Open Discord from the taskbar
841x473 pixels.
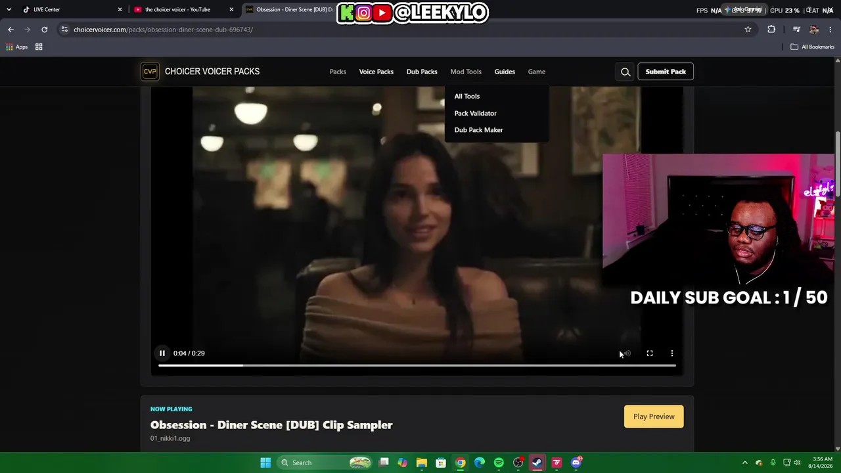pos(576,462)
